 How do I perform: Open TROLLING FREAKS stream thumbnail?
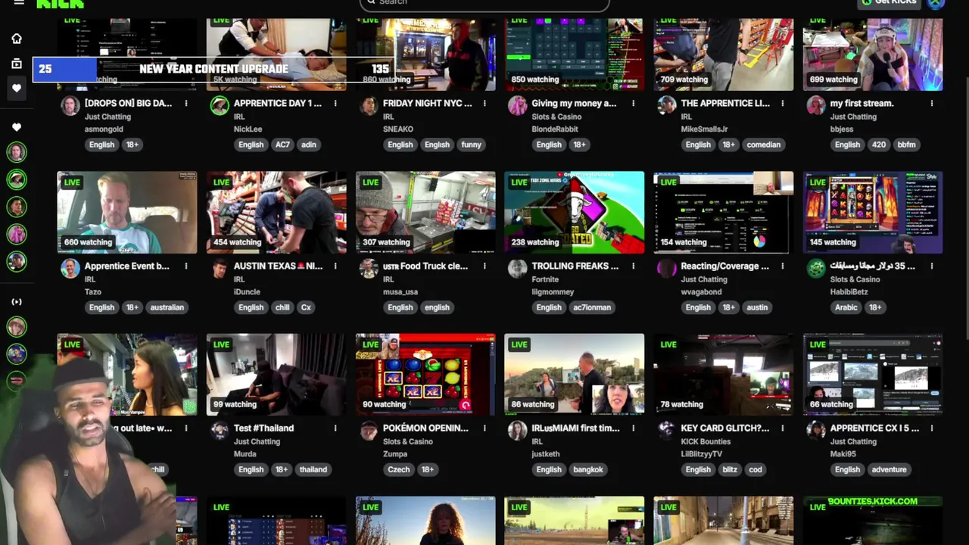pos(575,213)
